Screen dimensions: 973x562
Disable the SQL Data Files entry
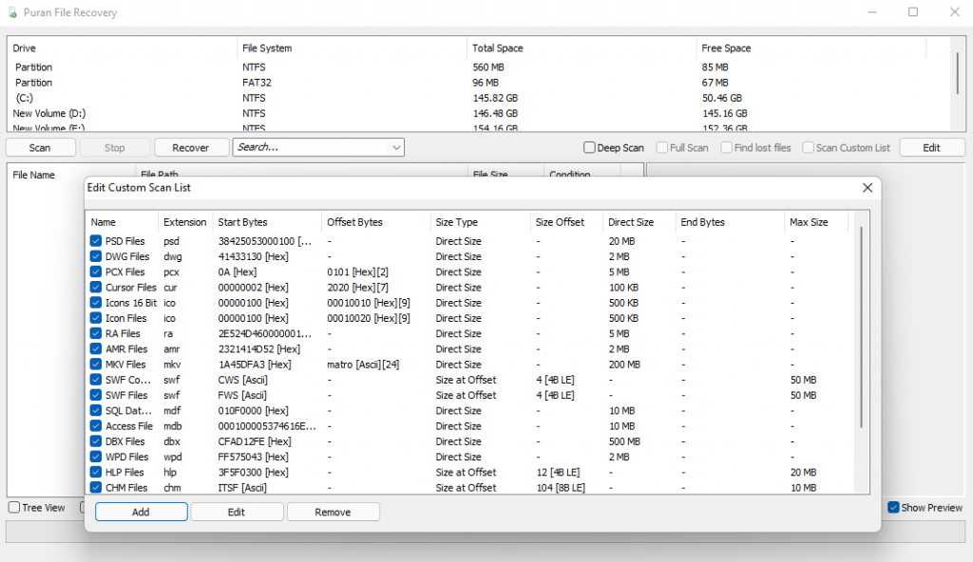pyautogui.click(x=95, y=410)
